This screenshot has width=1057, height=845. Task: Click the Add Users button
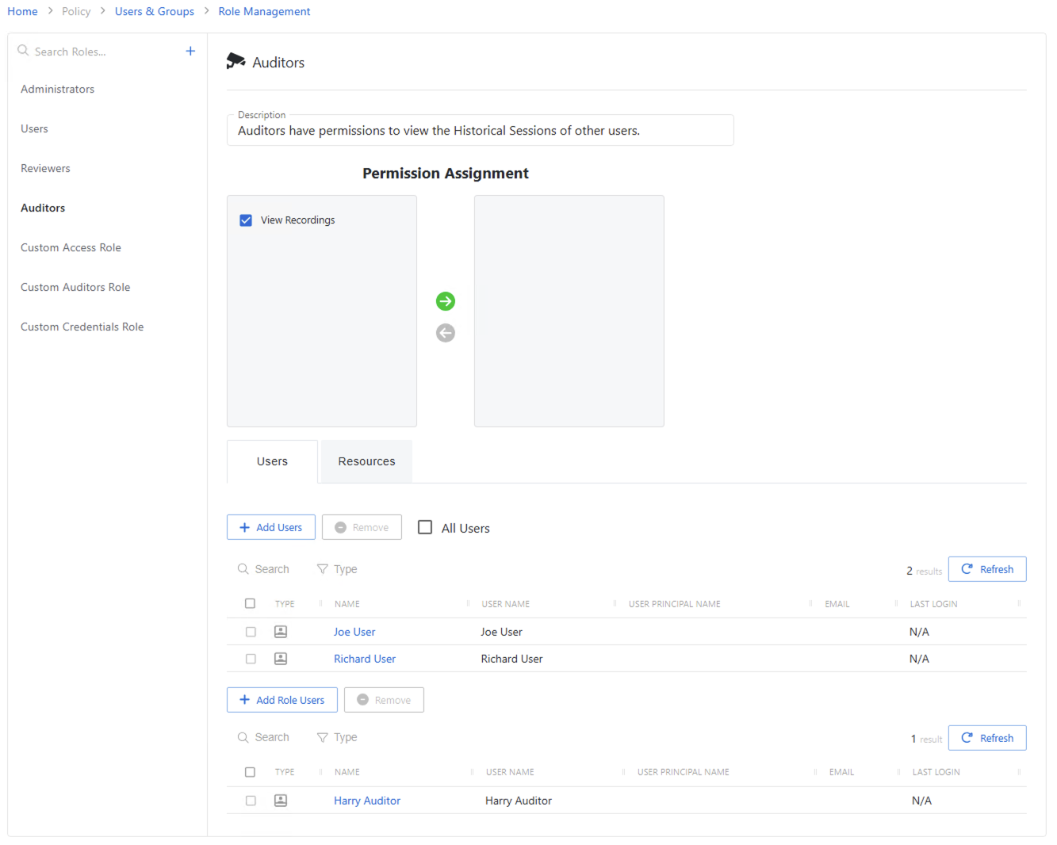tap(271, 528)
